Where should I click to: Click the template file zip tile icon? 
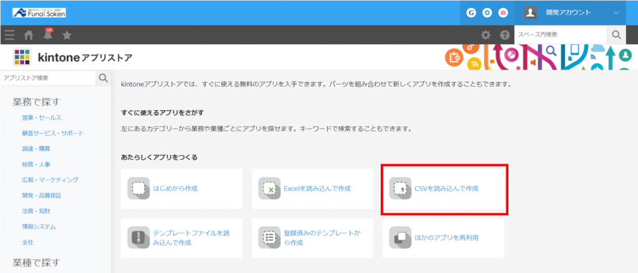pyautogui.click(x=138, y=238)
